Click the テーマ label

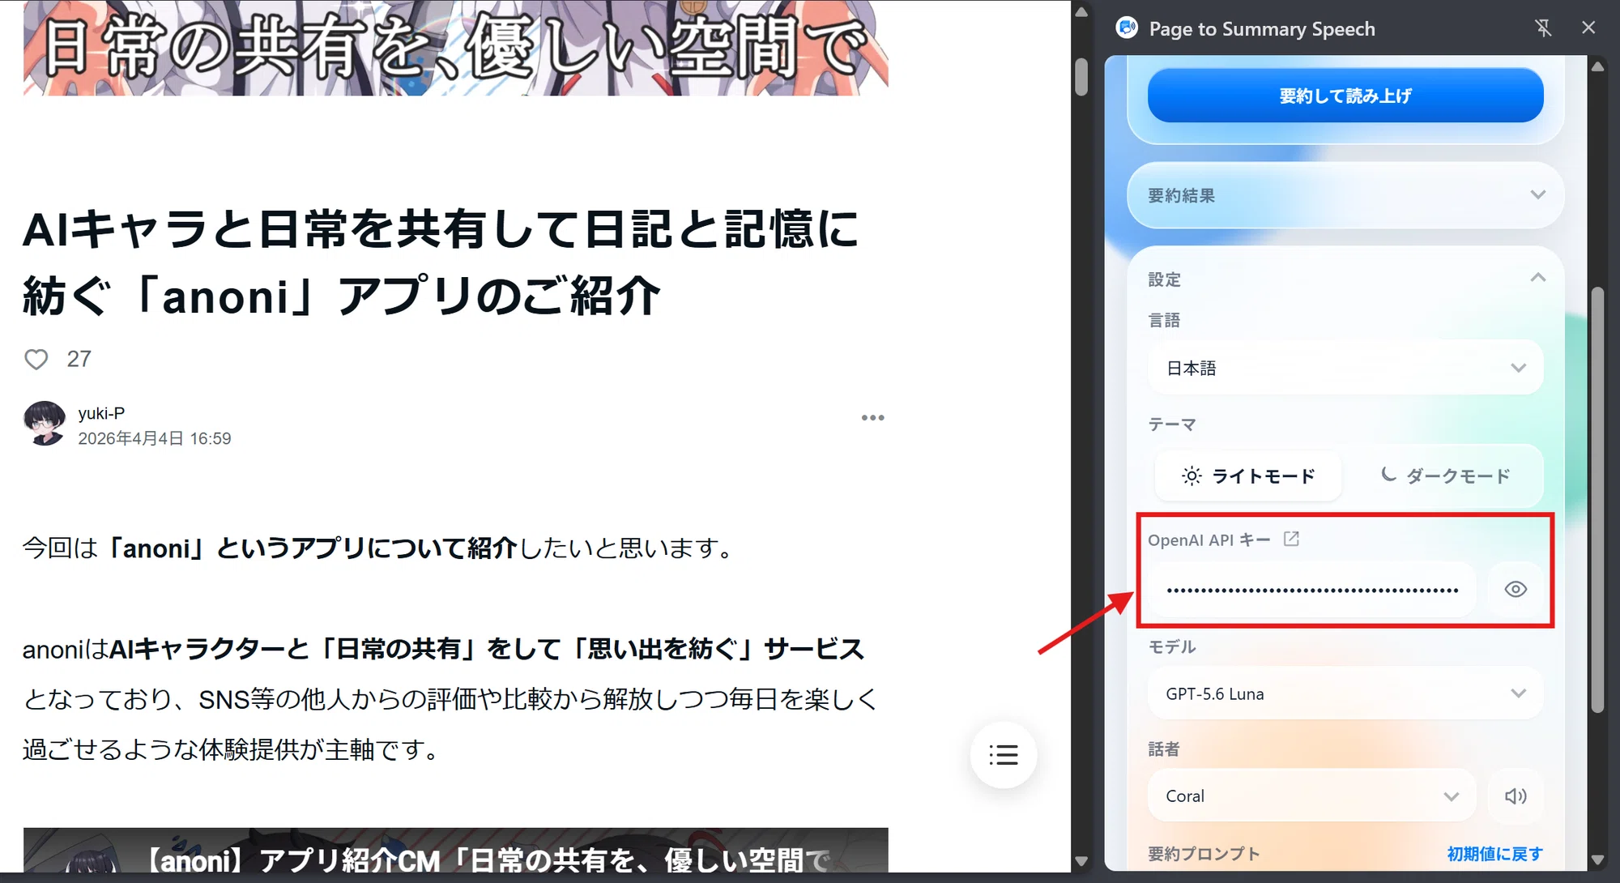click(1172, 424)
